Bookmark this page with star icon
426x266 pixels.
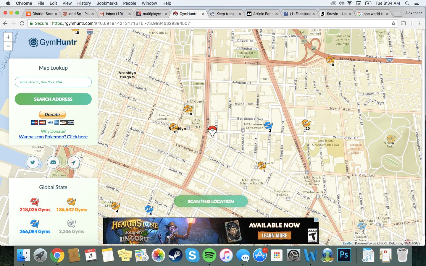click(393, 23)
